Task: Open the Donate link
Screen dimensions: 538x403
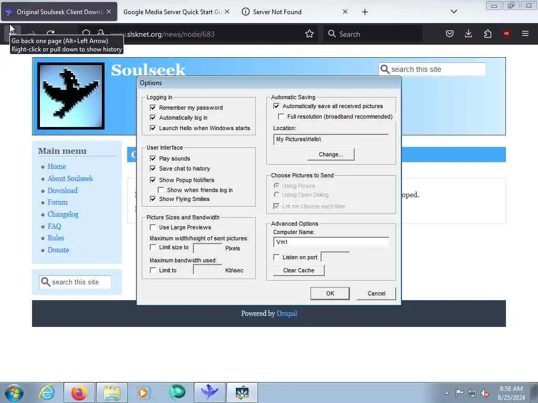Action: coord(58,250)
